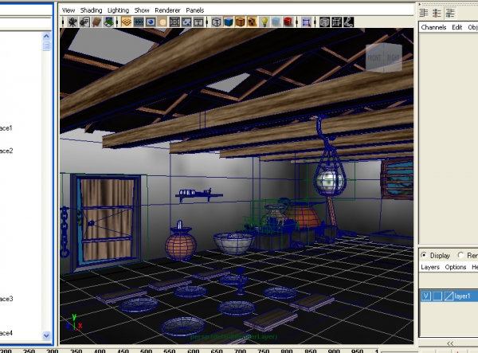Image resolution: width=478 pixels, height=353 pixels.
Task: Collapse panel using the << button
Action: pyautogui.click(x=450, y=343)
